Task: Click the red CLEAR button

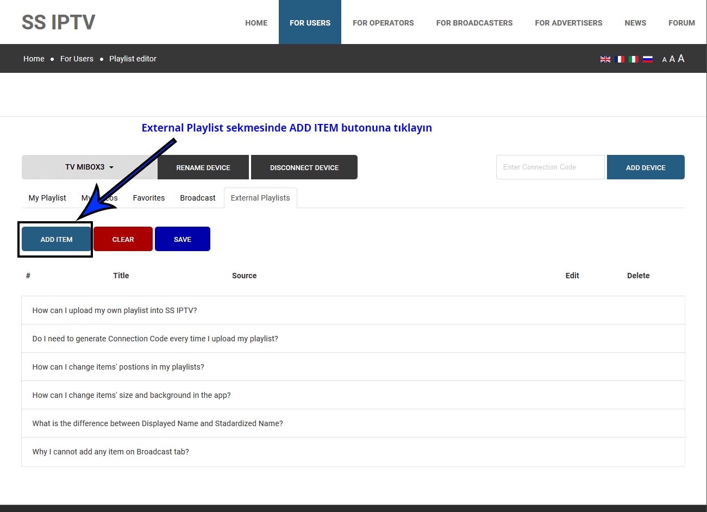Action: pos(123,239)
